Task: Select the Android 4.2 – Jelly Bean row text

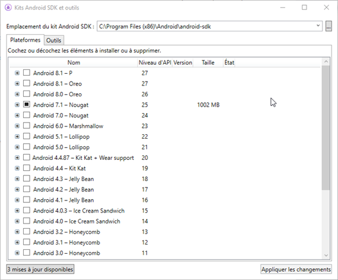Action: tap(64, 189)
